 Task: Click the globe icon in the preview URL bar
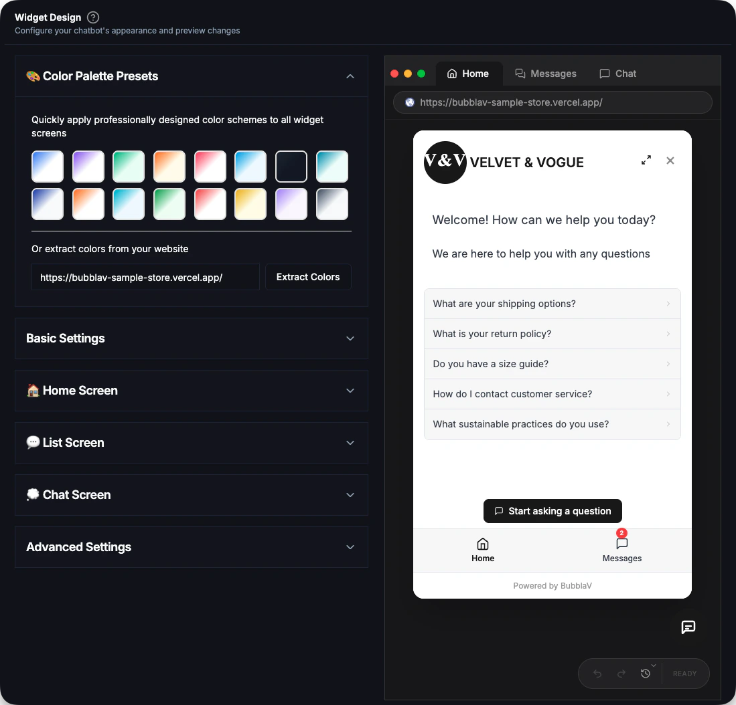(410, 102)
